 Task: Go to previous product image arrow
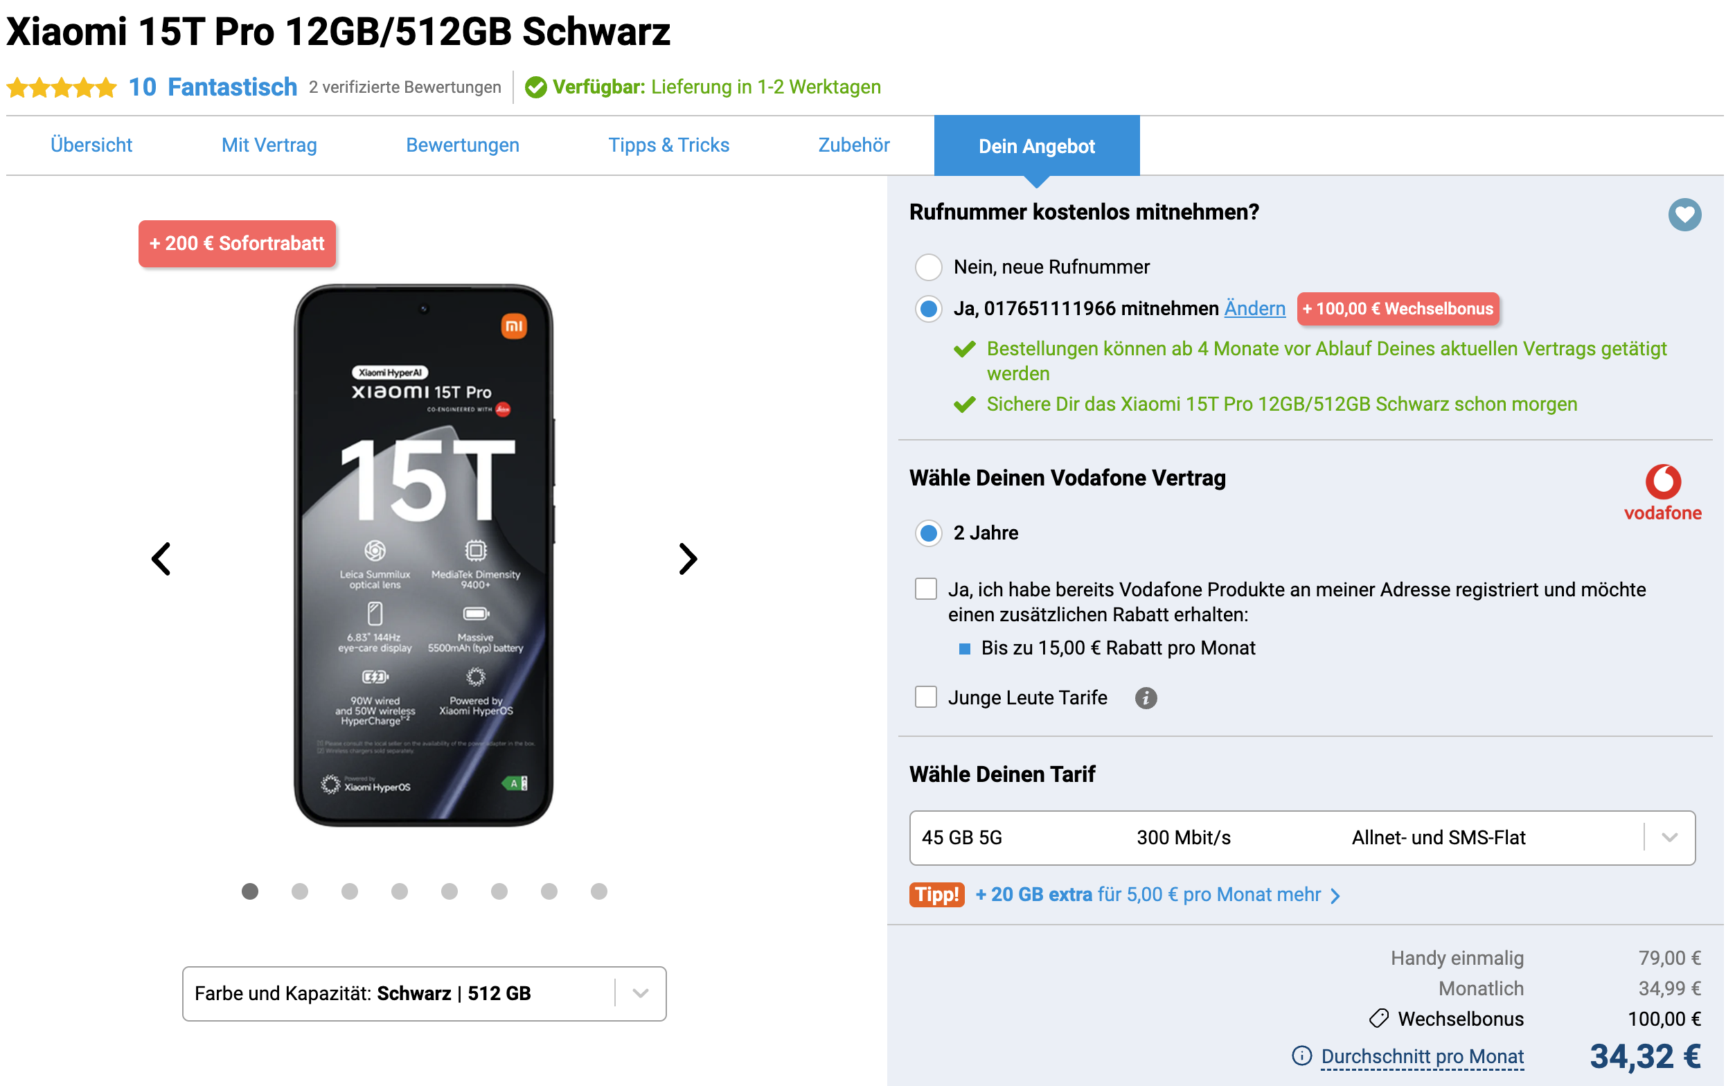[x=161, y=558]
